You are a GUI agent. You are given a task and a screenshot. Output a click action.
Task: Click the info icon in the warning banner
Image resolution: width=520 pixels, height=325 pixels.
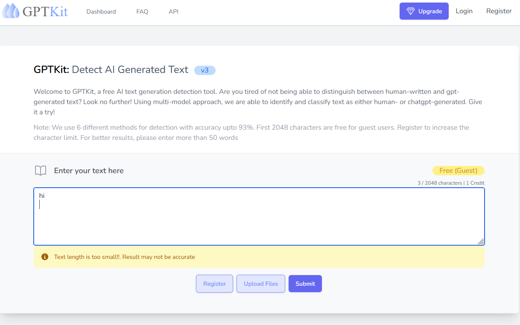(44, 257)
